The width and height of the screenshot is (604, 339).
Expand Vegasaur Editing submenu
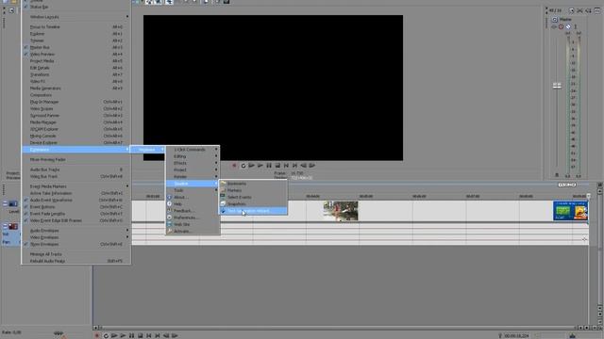coord(193,156)
